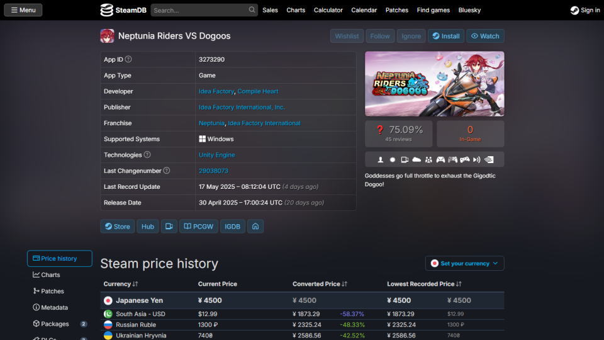The width and height of the screenshot is (604, 340).
Task: Open the PCGW link button
Action: [x=198, y=226]
